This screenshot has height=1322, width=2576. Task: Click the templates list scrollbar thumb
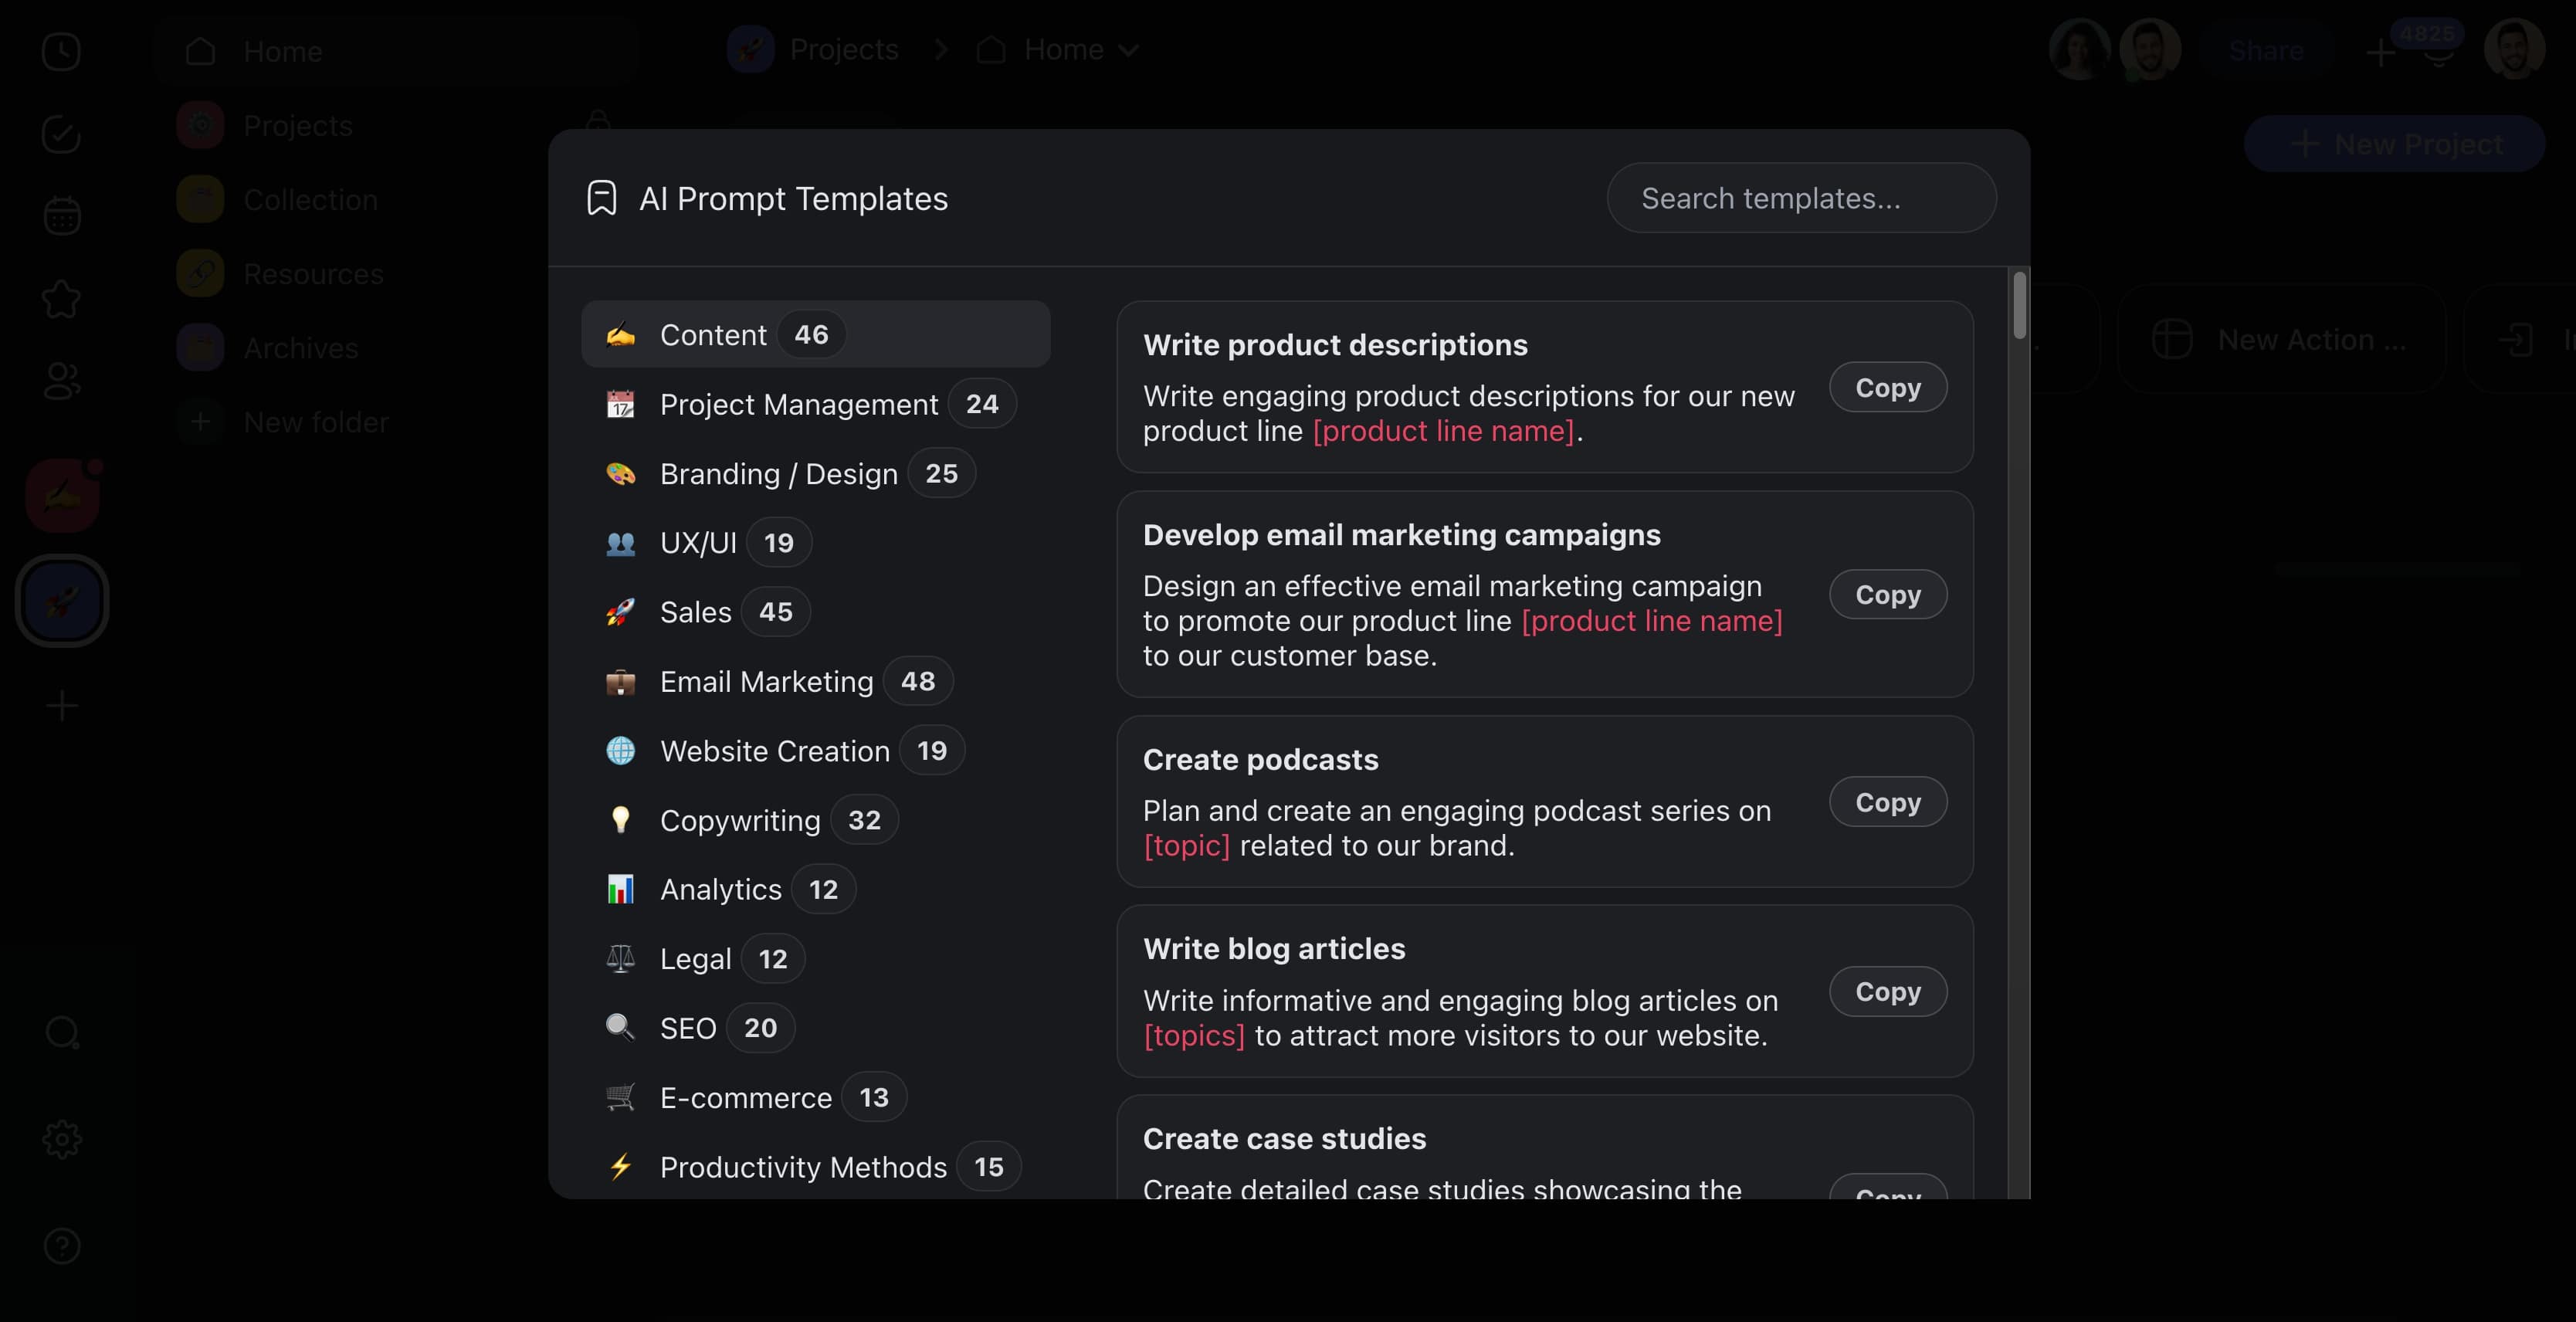[2019, 305]
